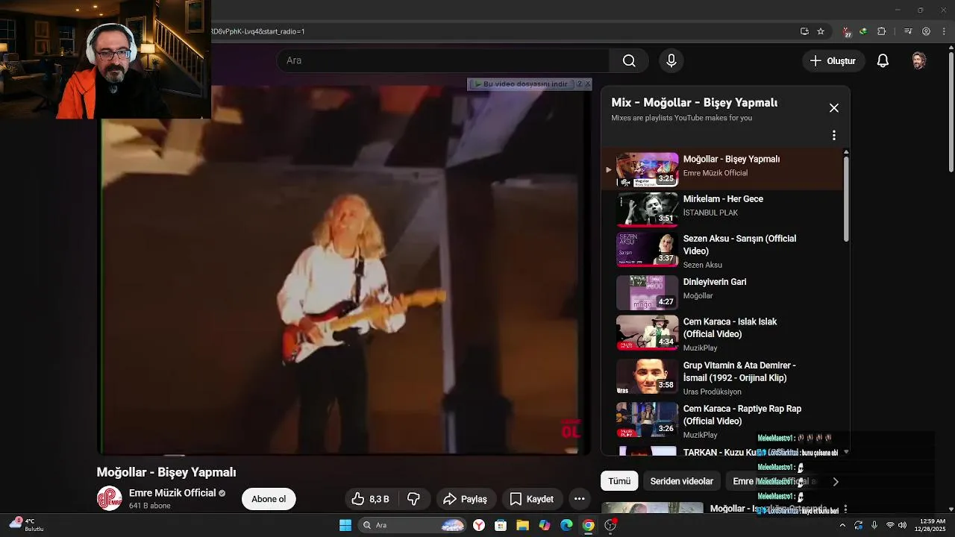Open more actions ellipsis under video
The width and height of the screenshot is (955, 537).
[579, 499]
